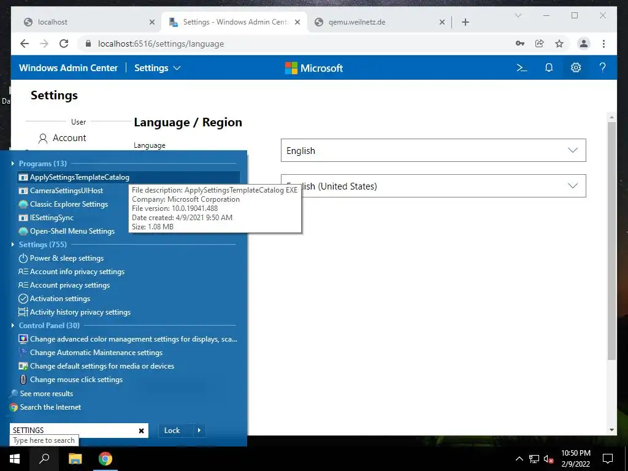Open Change advanced color management settings

[x=129, y=339]
